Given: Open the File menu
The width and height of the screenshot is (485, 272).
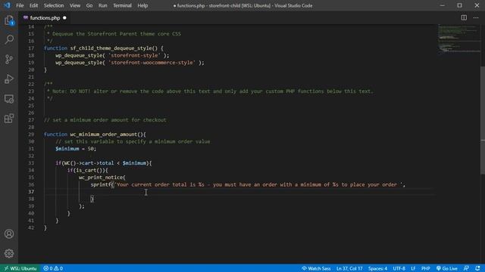Looking at the screenshot, I should tap(20, 5).
